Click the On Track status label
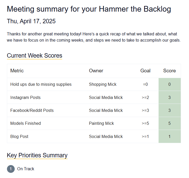The width and height of the screenshot is (189, 178). (26, 169)
